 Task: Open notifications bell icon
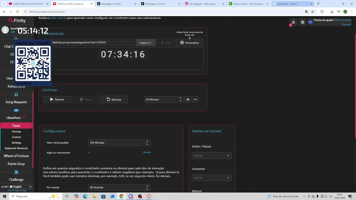[293, 22]
